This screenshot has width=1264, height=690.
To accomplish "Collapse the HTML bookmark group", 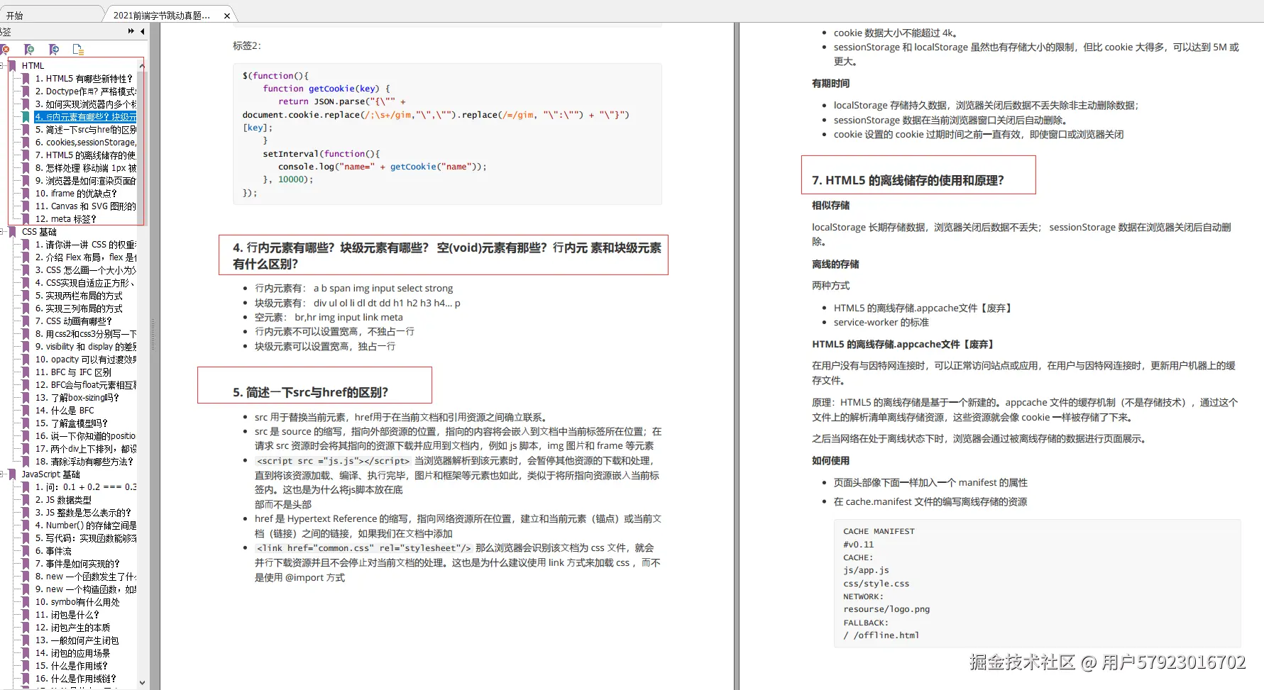I will point(3,66).
